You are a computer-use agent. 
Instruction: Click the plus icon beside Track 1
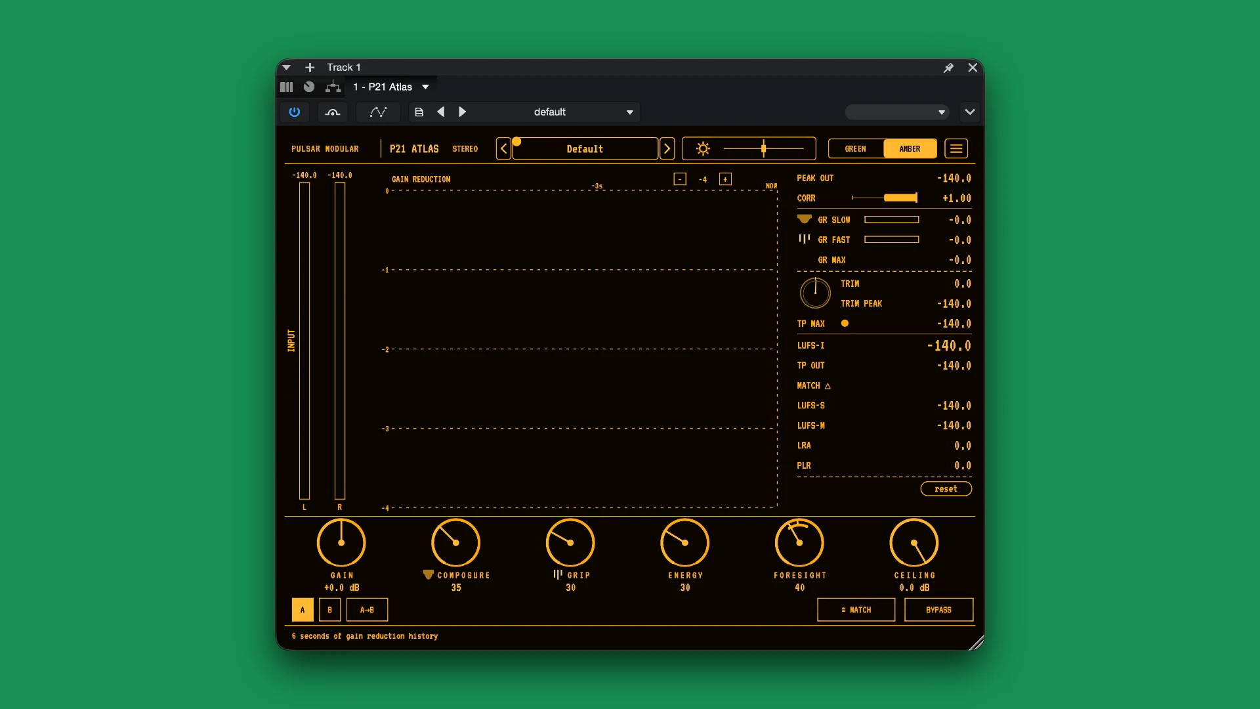pyautogui.click(x=310, y=68)
